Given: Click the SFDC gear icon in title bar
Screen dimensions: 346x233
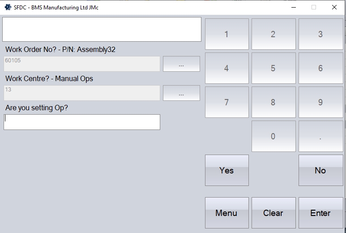Looking at the screenshot, I should [8, 7].
